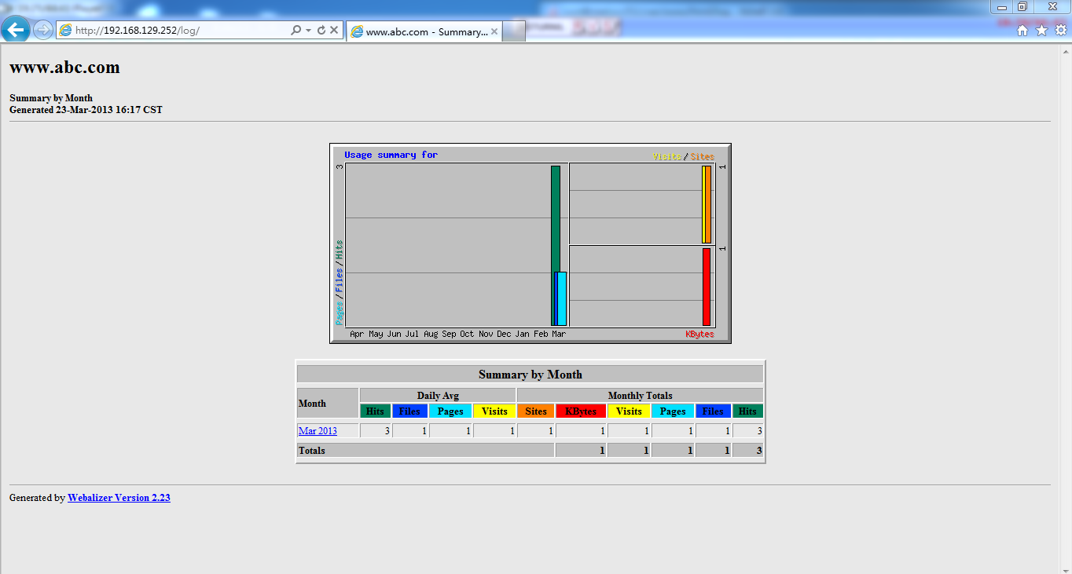Screen dimensions: 1072x574
Task: Click the Internet Explorer page icon in address bar
Action: [x=65, y=31]
